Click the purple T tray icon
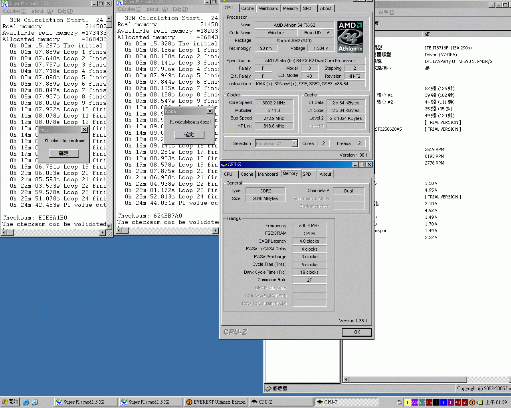 click(x=450, y=402)
